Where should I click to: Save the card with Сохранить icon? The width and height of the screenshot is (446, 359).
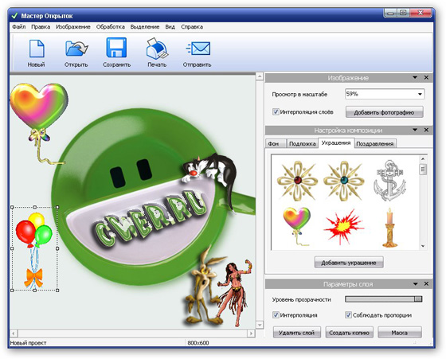click(x=116, y=53)
